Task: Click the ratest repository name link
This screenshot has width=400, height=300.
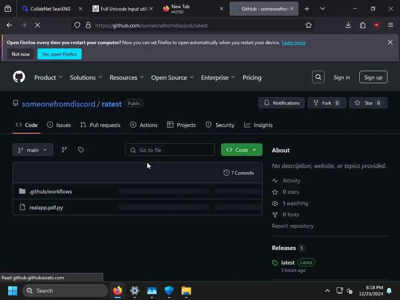Action: pyautogui.click(x=111, y=104)
